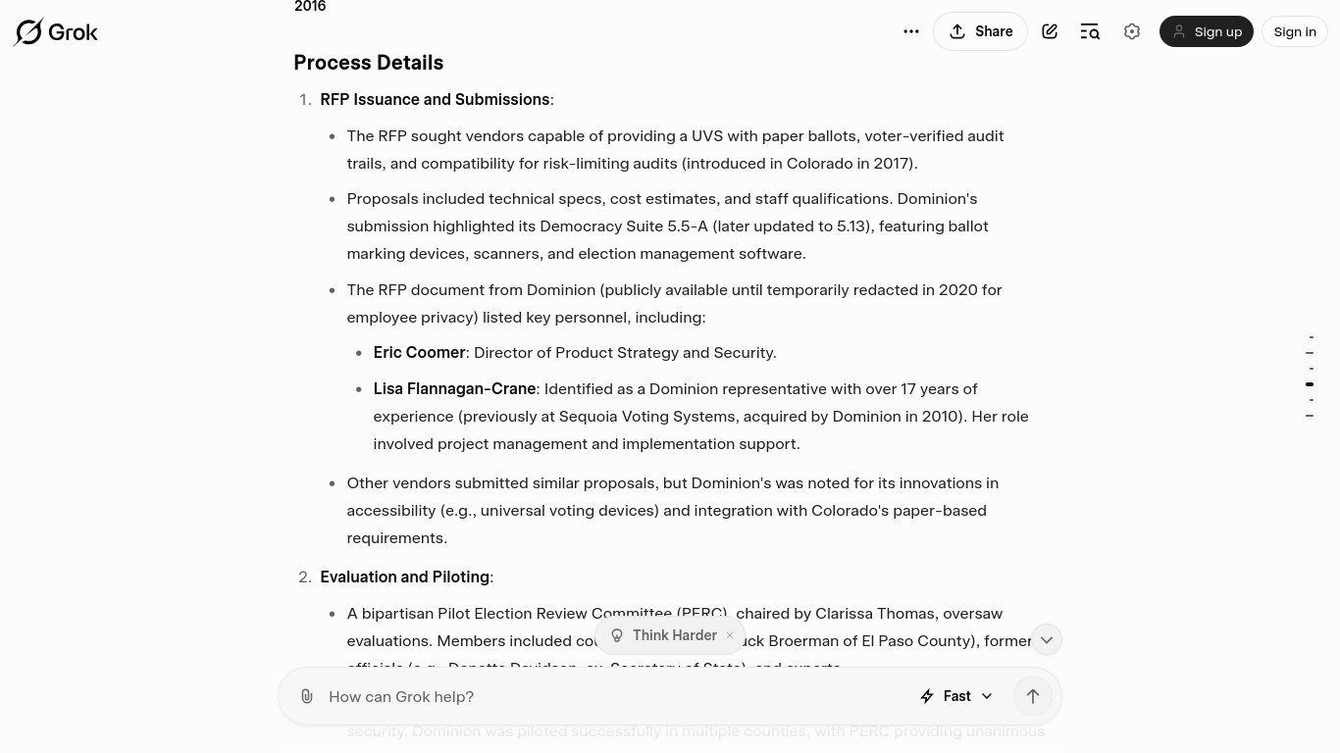Open the settings gear icon
The width and height of the screenshot is (1340, 753).
coord(1132,31)
